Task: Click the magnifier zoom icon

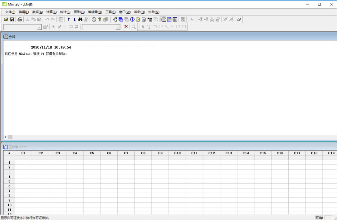Action: pos(134,27)
